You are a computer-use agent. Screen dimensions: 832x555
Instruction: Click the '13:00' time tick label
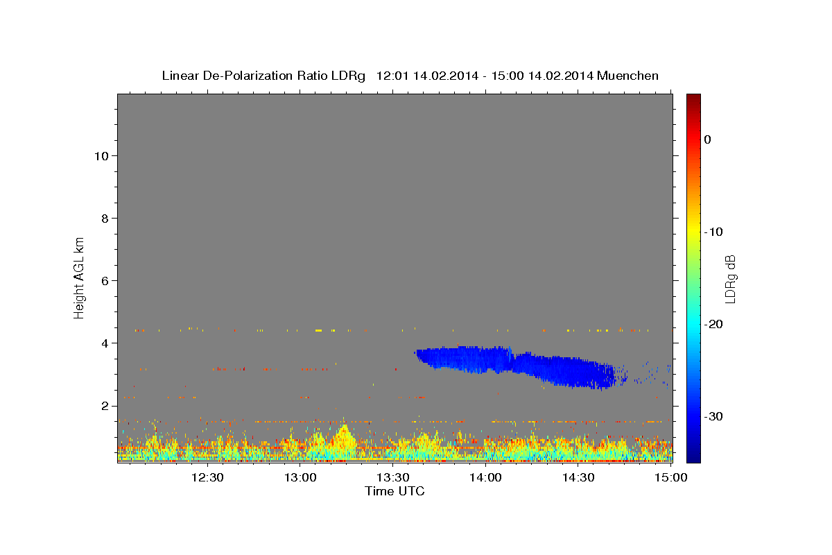300,477
